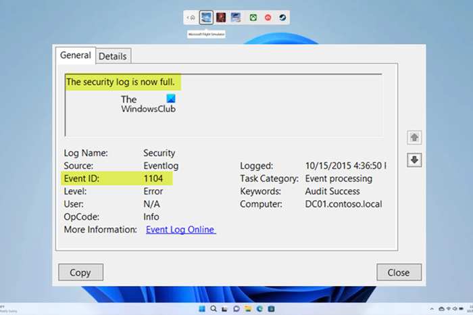Go to the previous event with the up arrow
Image resolution: width=473 pixels, height=315 pixels.
(414, 138)
